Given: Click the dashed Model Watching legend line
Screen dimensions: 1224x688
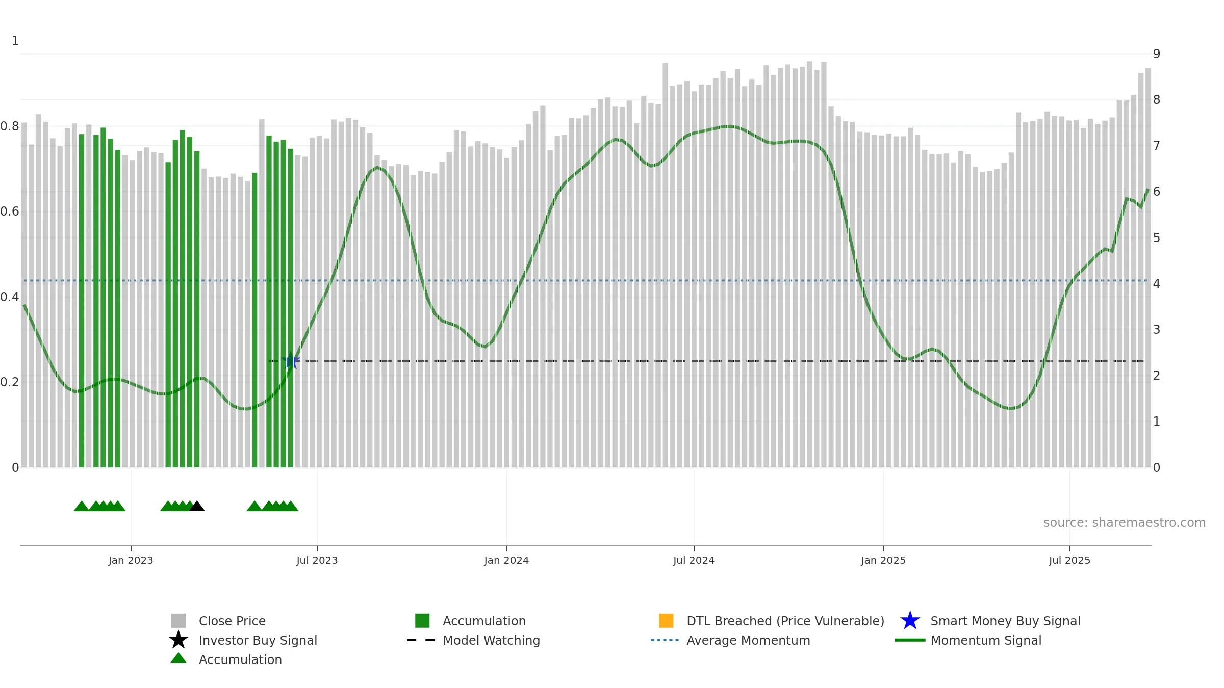Looking at the screenshot, I should click(x=421, y=640).
